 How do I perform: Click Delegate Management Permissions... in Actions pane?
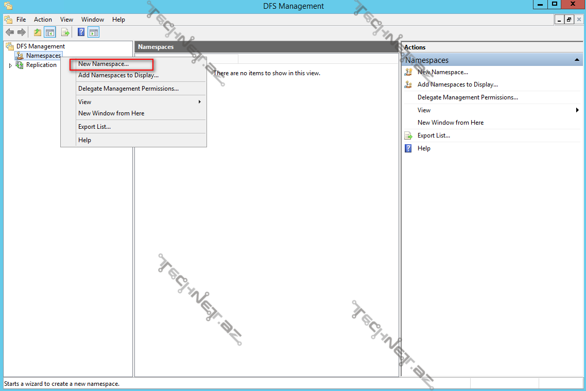tap(468, 97)
